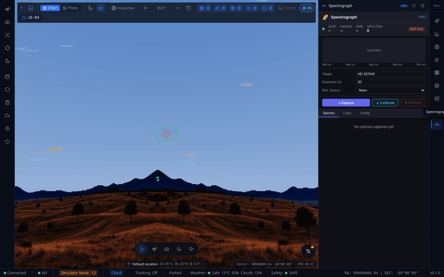
Task: Open the sparkles objects menu with badge 2
Action: point(220,8)
